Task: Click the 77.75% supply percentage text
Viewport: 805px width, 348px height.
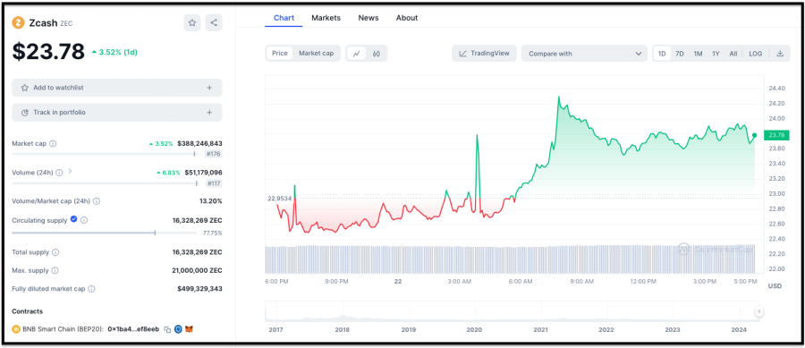Action: pyautogui.click(x=212, y=233)
